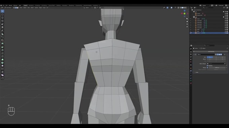Collapse the ref collection in outliner
This screenshot has width=229, height=128.
pyautogui.click(x=193, y=12)
